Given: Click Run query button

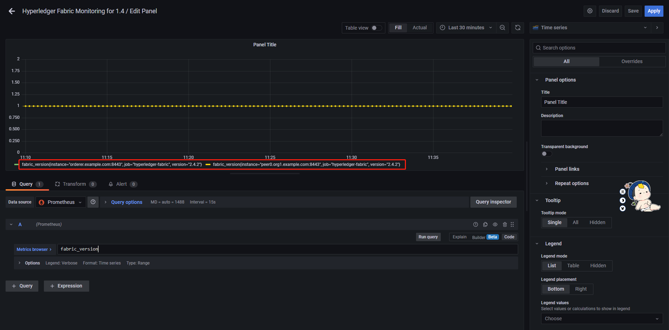Looking at the screenshot, I should 428,237.
